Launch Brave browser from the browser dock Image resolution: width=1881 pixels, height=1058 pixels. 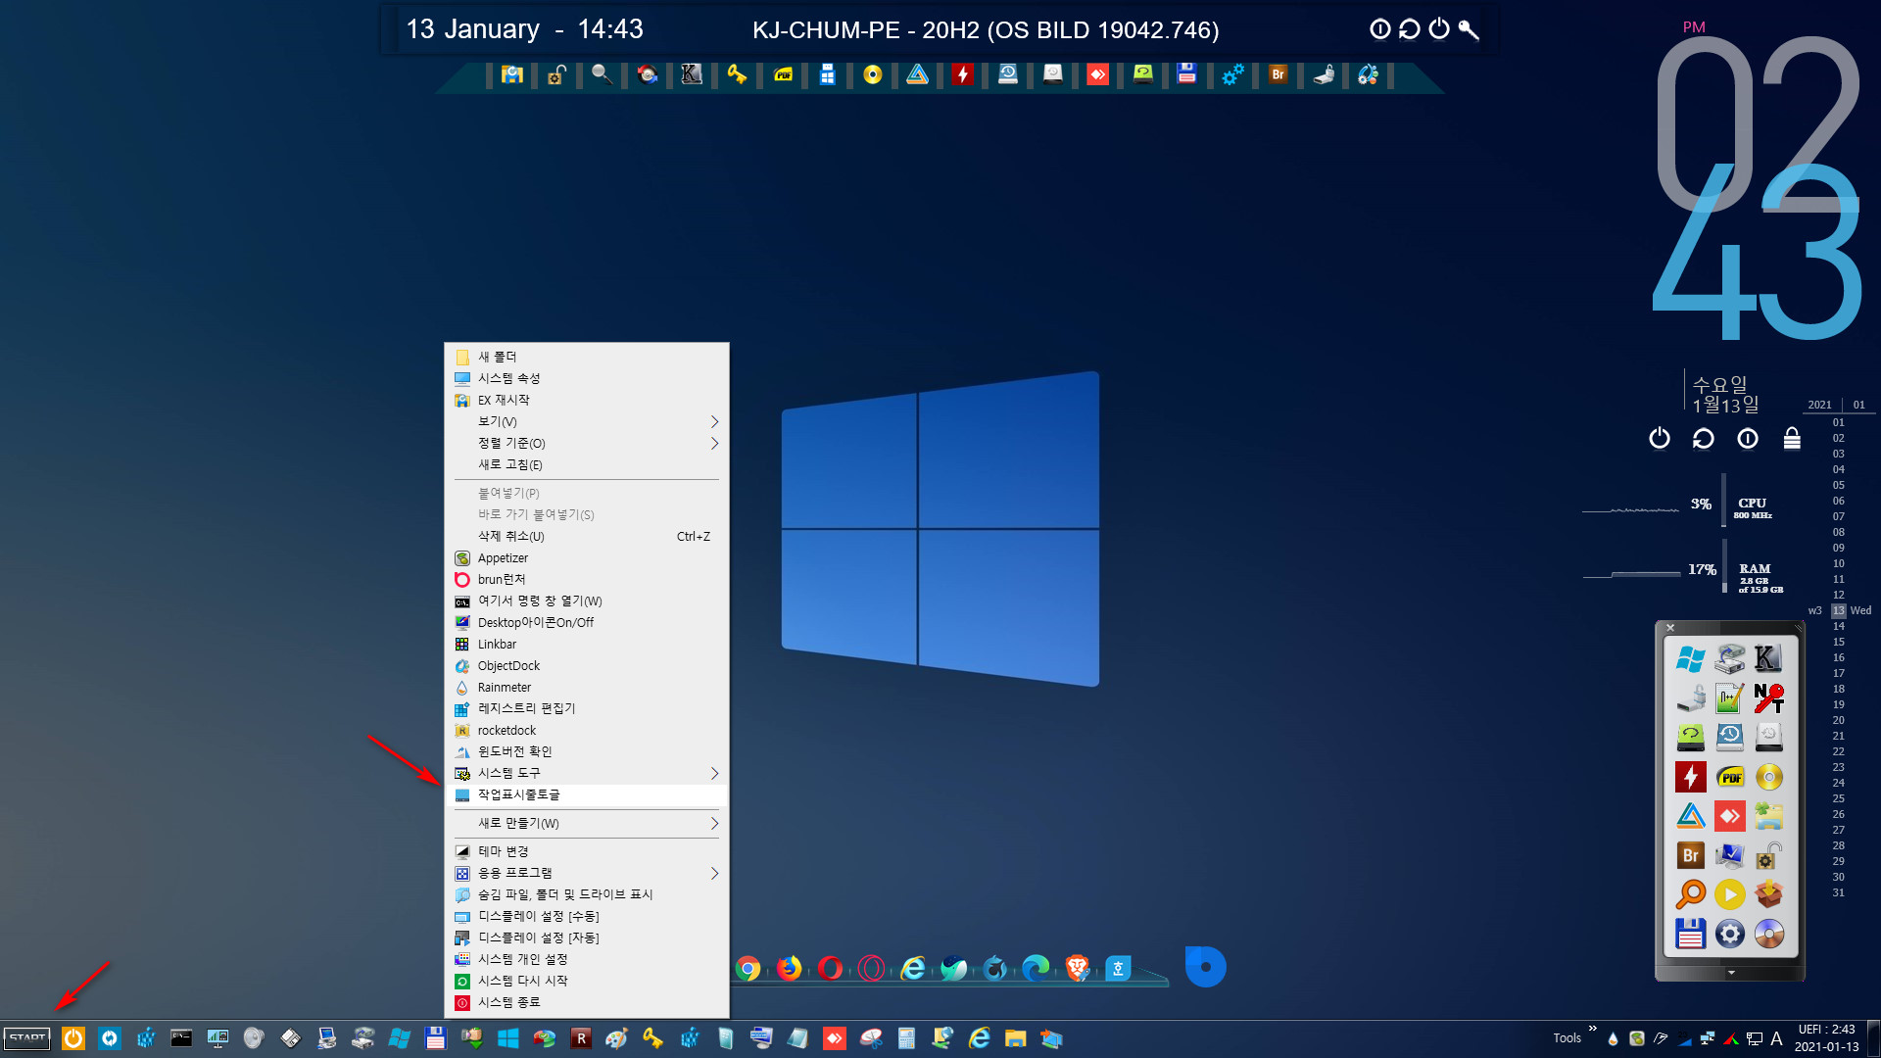(x=1077, y=969)
